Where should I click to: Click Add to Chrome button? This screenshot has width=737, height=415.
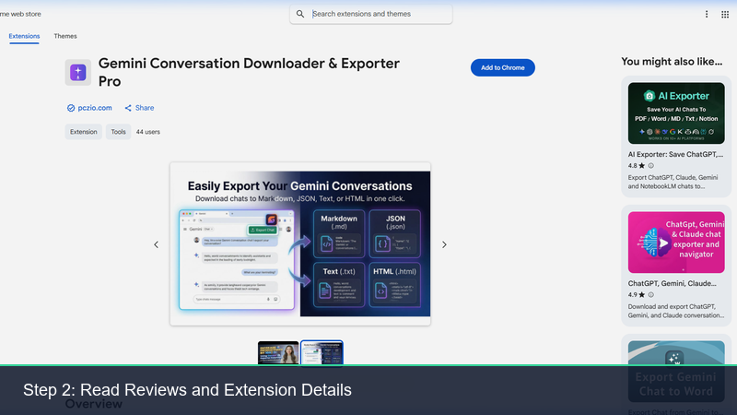pos(502,67)
